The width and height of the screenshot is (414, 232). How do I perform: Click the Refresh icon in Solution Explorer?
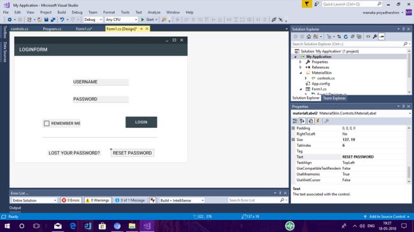click(346, 37)
